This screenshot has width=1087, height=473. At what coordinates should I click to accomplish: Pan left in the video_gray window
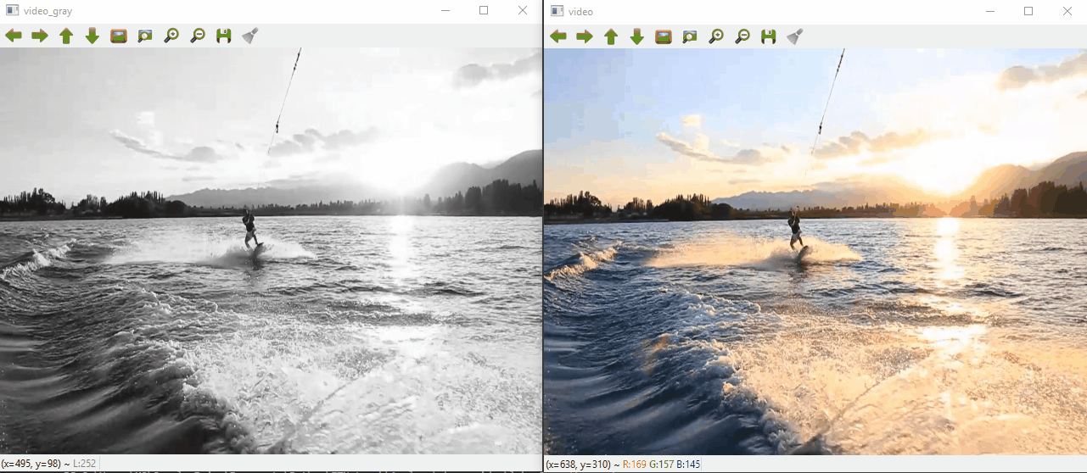pos(14,36)
